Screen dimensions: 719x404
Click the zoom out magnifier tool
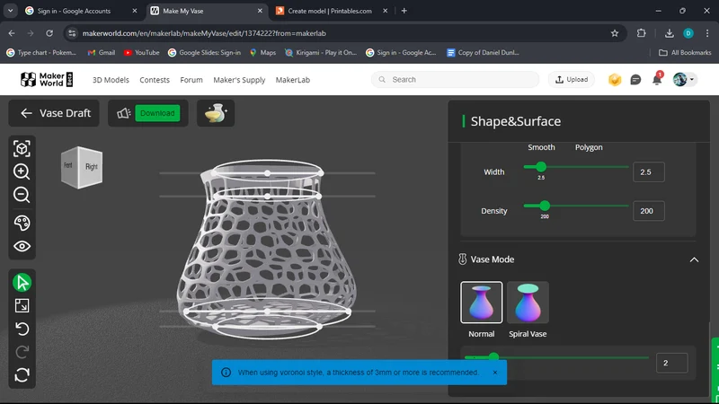click(x=22, y=195)
